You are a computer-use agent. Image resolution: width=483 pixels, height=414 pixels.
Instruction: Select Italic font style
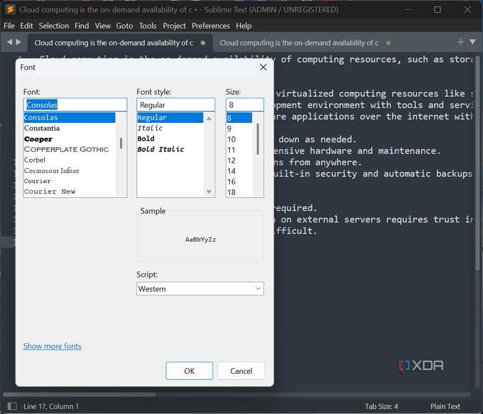(x=170, y=128)
